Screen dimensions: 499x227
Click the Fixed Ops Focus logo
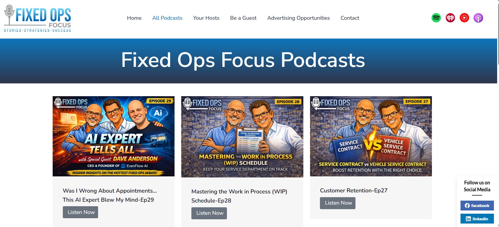pos(37,19)
